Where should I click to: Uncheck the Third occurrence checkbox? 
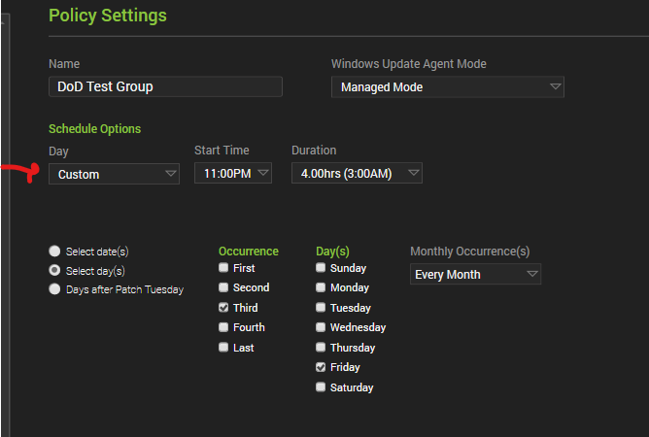pos(224,308)
